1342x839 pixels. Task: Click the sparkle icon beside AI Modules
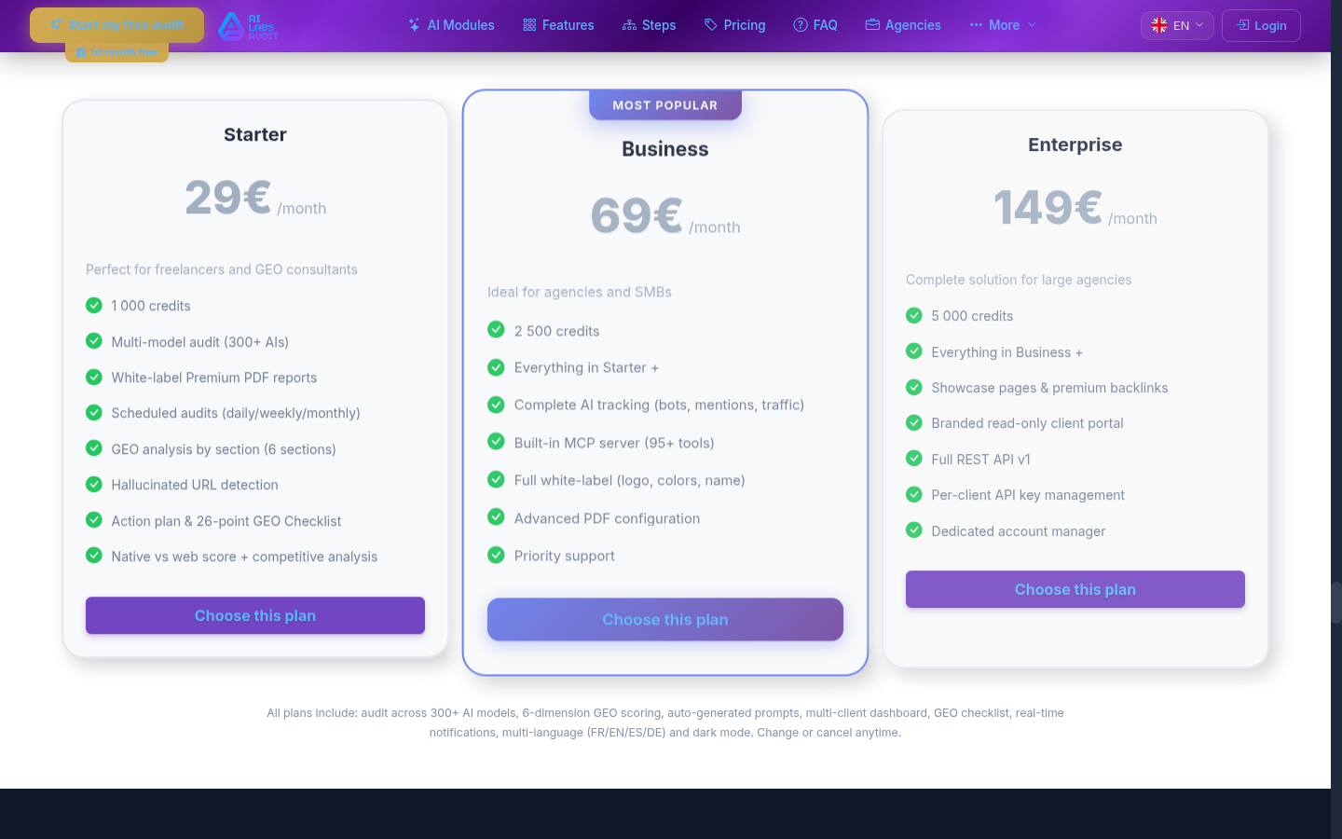click(x=413, y=25)
